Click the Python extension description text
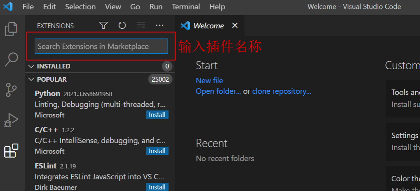 tap(100, 104)
